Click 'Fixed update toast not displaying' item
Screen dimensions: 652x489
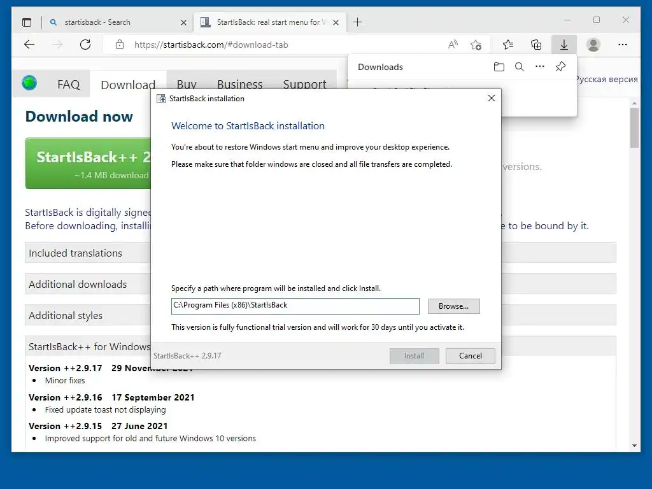105,409
